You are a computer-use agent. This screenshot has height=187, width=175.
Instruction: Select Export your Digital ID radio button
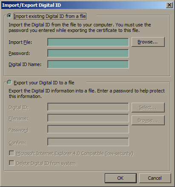pos(9,82)
